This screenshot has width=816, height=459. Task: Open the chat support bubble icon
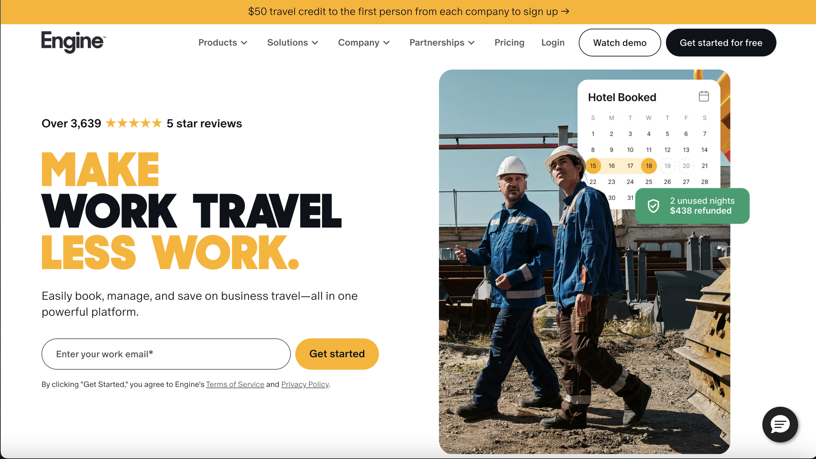780,424
